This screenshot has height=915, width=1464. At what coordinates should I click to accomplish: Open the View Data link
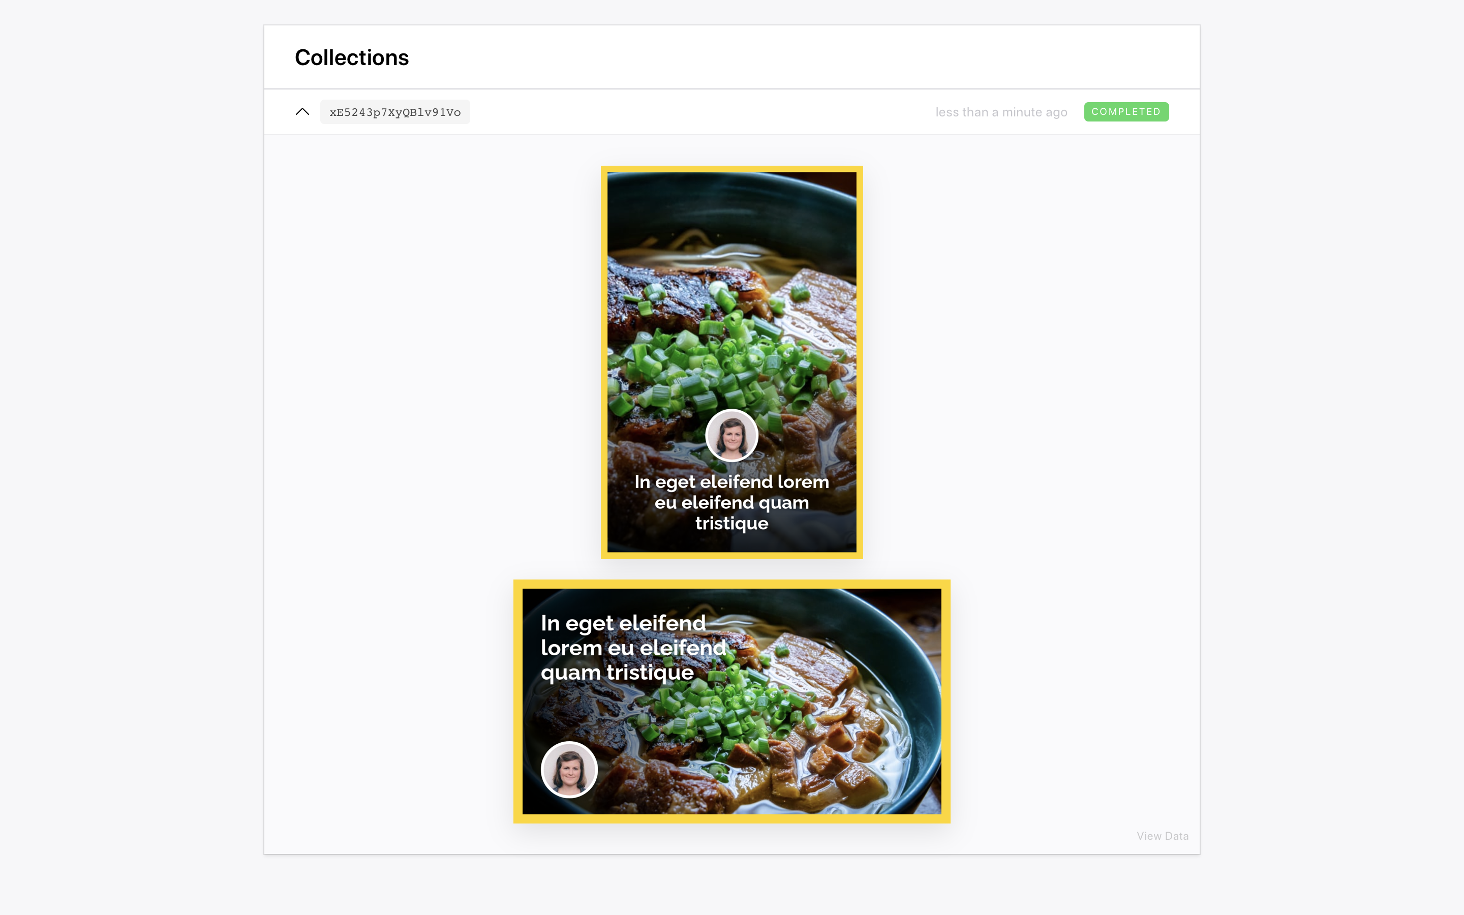coord(1162,836)
